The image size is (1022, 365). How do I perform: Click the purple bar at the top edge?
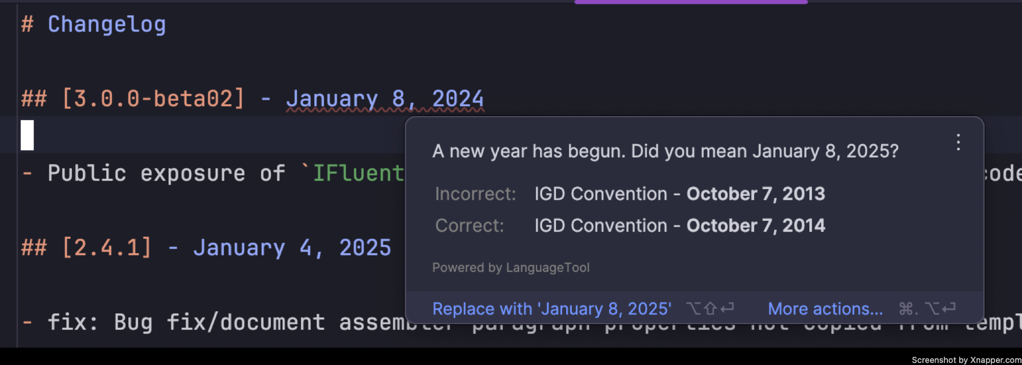[x=690, y=2]
